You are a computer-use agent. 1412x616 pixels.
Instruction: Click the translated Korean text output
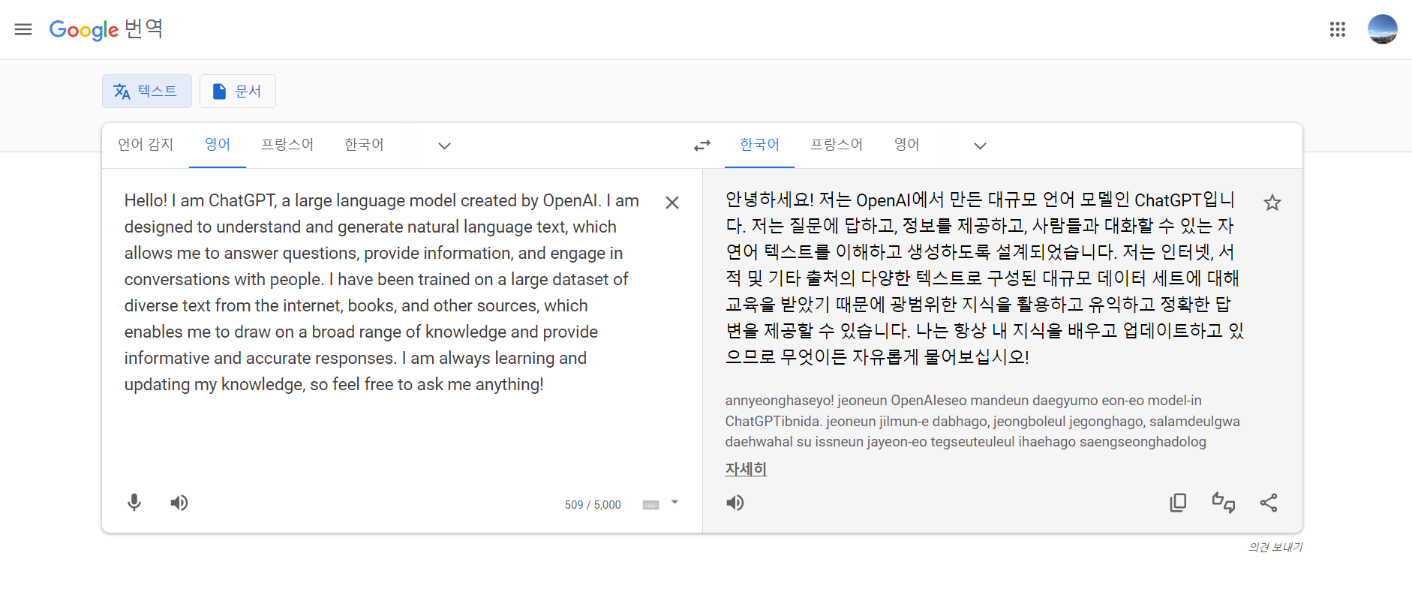(x=984, y=278)
